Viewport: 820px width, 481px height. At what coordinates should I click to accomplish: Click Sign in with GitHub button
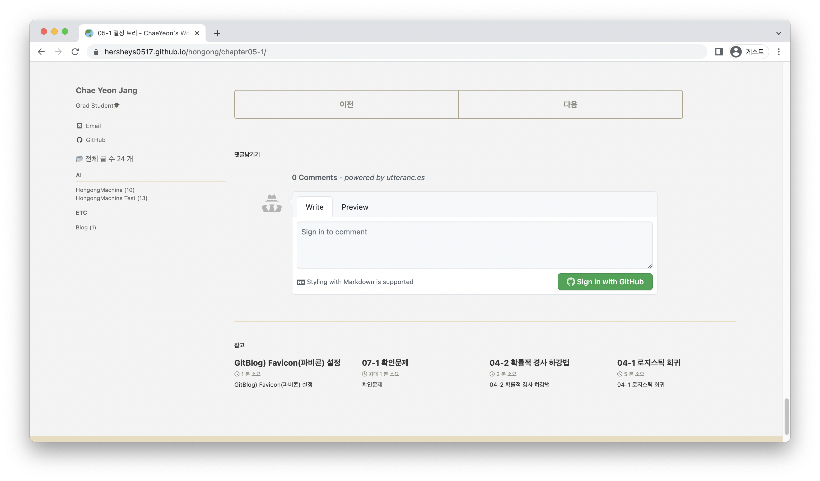click(x=605, y=282)
